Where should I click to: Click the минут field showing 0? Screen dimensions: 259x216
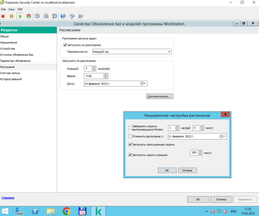point(196,128)
